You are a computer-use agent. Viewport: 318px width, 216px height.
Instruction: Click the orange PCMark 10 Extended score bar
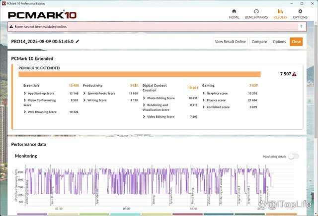140,74
